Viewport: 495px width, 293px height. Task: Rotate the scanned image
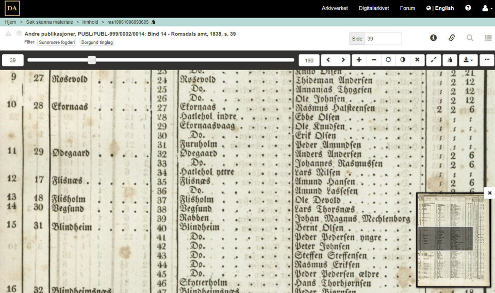coord(388,60)
